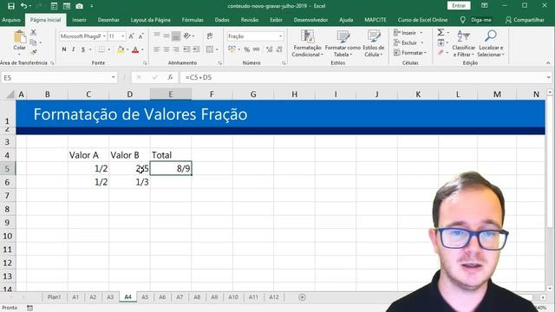Toggle underline (S) formatting
The image size is (555, 312).
point(83,49)
